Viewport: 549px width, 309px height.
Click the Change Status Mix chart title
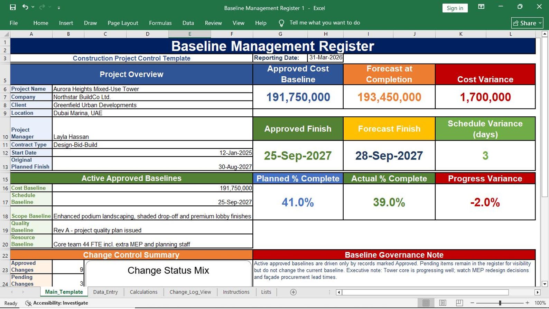[x=168, y=270]
